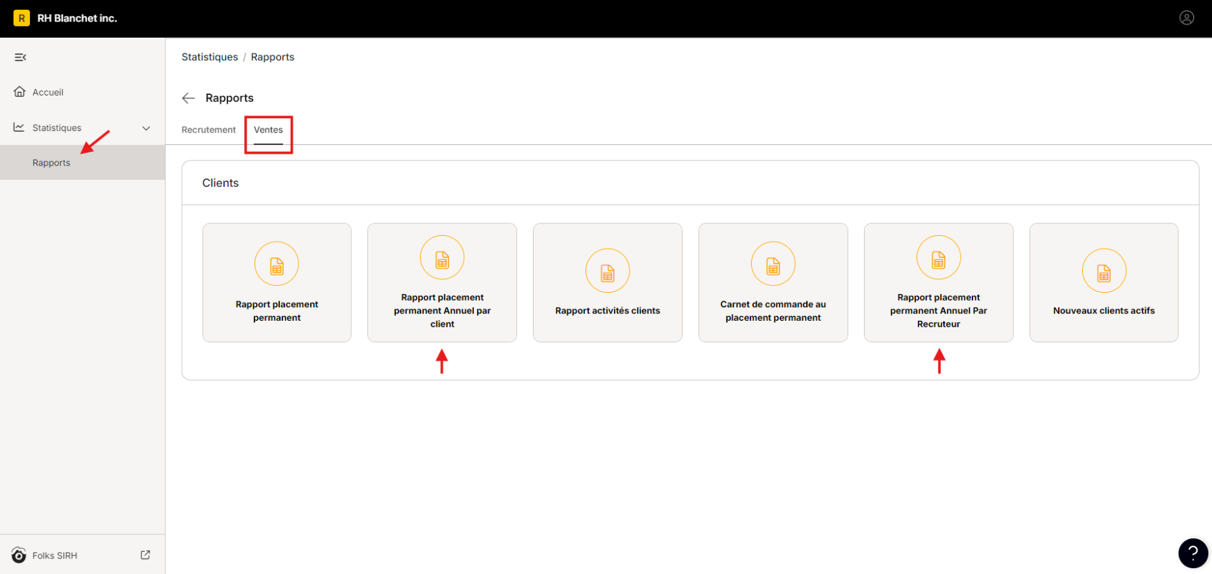The width and height of the screenshot is (1212, 574).
Task: Expand the Statistiques chevron
Action: (146, 128)
